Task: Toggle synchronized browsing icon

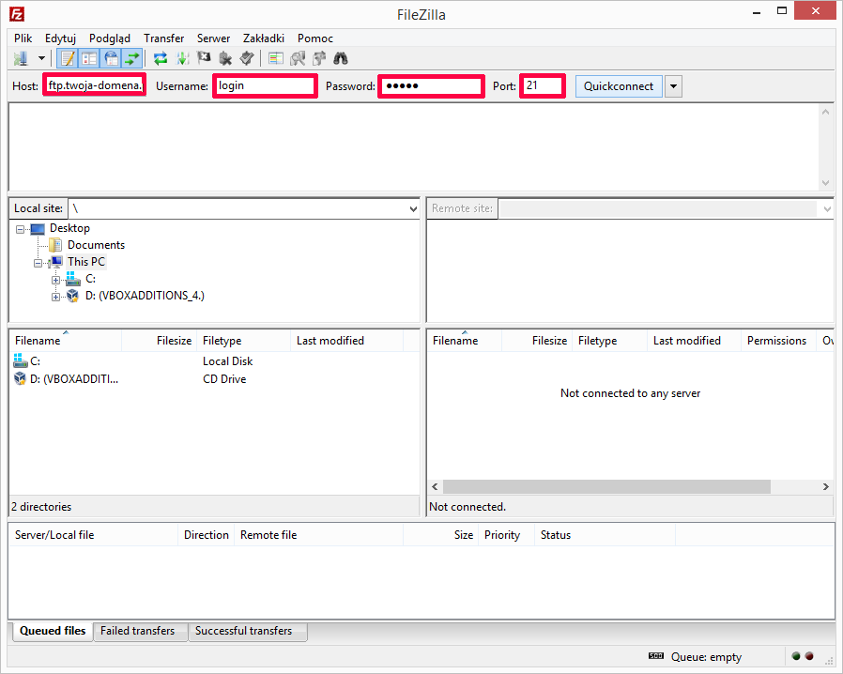Action: click(319, 58)
